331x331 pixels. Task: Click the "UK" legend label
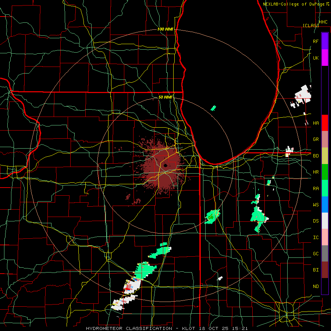point(316,58)
